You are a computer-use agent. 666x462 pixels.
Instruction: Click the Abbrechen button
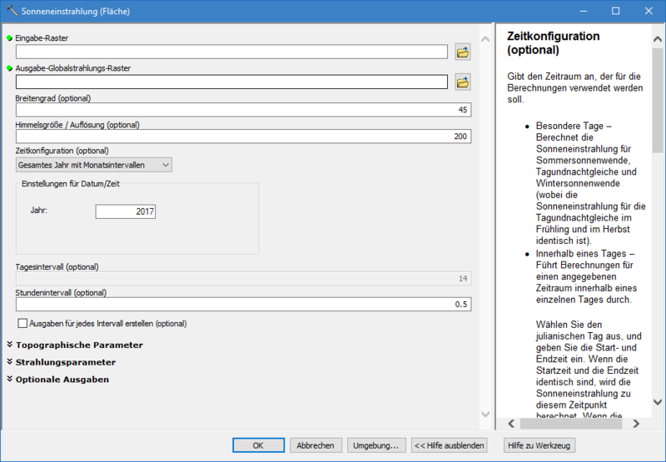coord(316,445)
